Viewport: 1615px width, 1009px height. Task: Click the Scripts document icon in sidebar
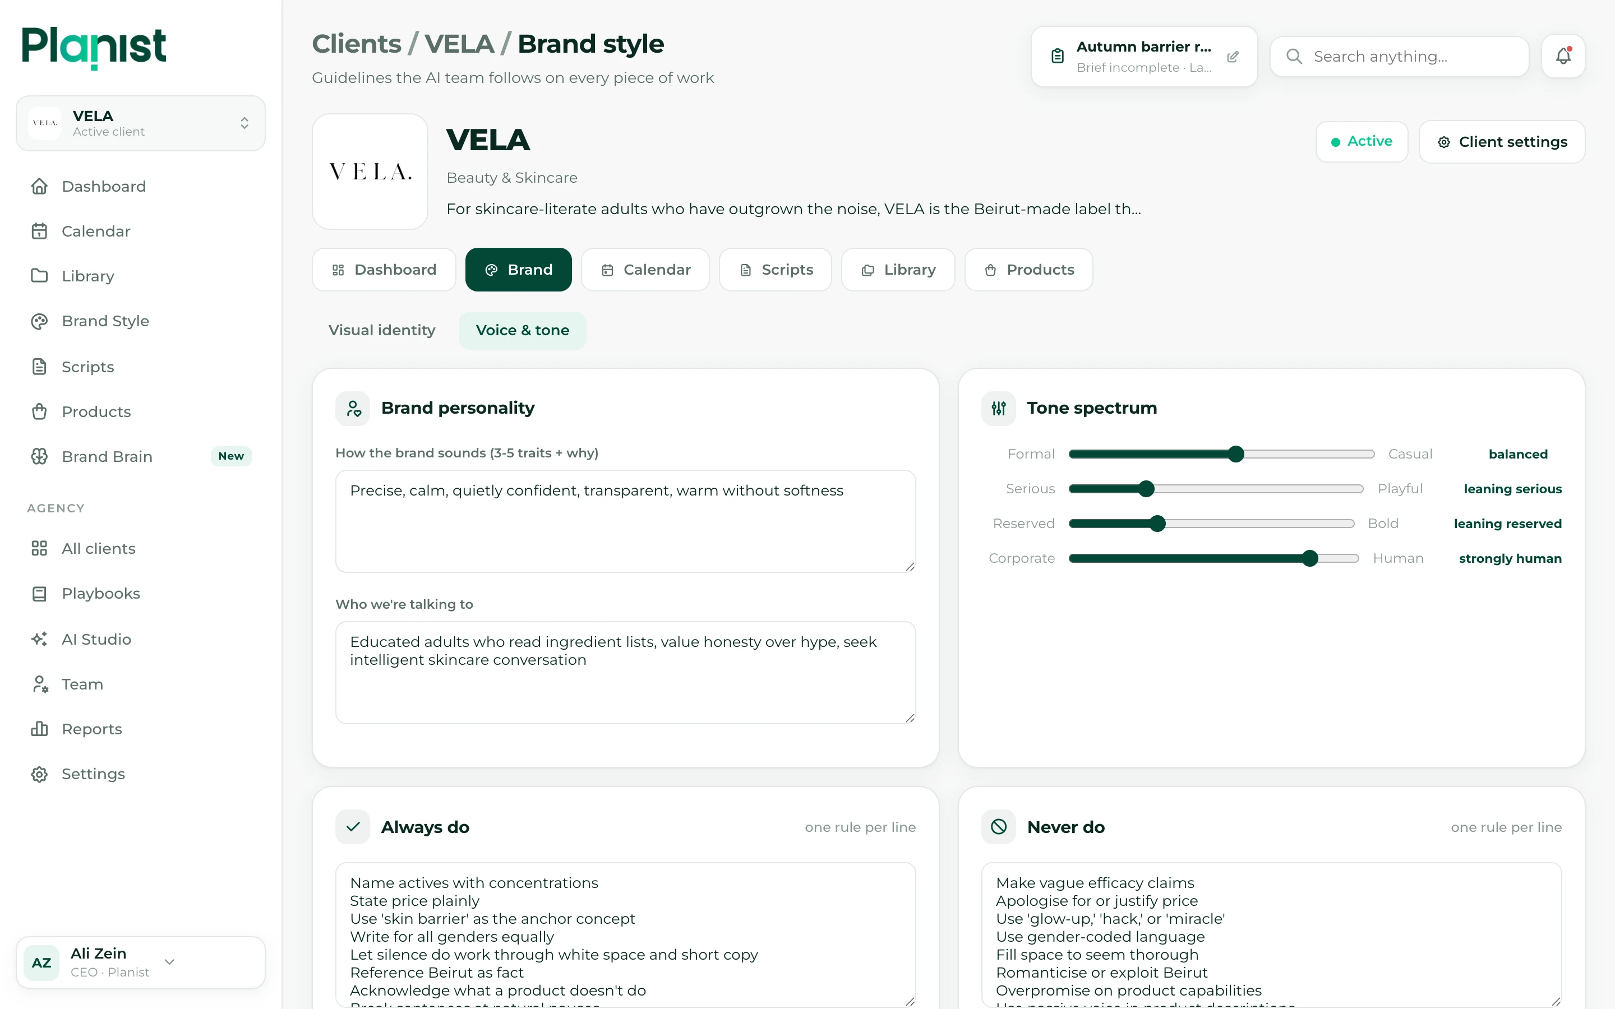(39, 367)
